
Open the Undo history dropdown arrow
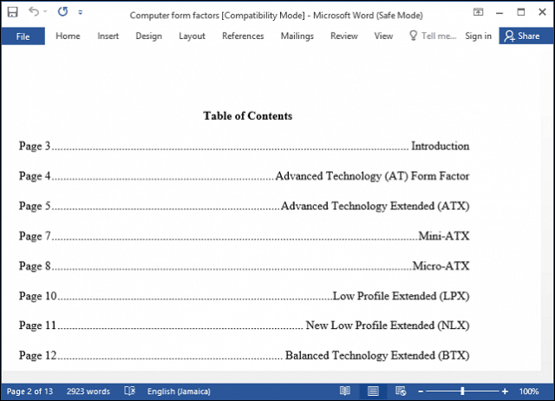click(x=45, y=11)
